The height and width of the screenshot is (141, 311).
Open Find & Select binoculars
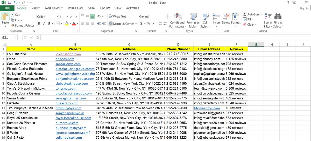(278, 20)
